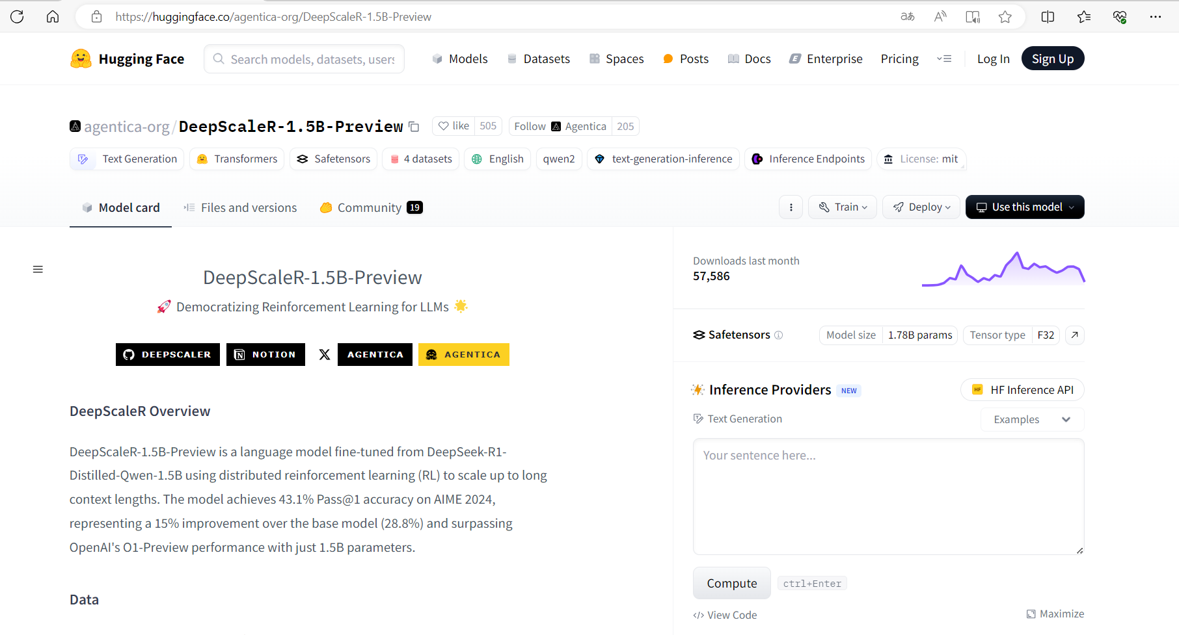Open browser split screen icon

pyautogui.click(x=1048, y=17)
